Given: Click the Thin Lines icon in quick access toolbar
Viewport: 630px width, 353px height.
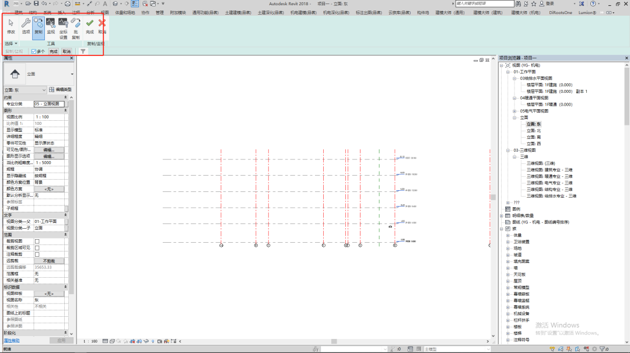Looking at the screenshot, I should tap(135, 4).
